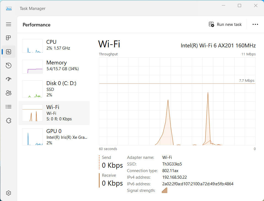Click the Signal strength label
This screenshot has width=264, height=201.
tap(141, 191)
